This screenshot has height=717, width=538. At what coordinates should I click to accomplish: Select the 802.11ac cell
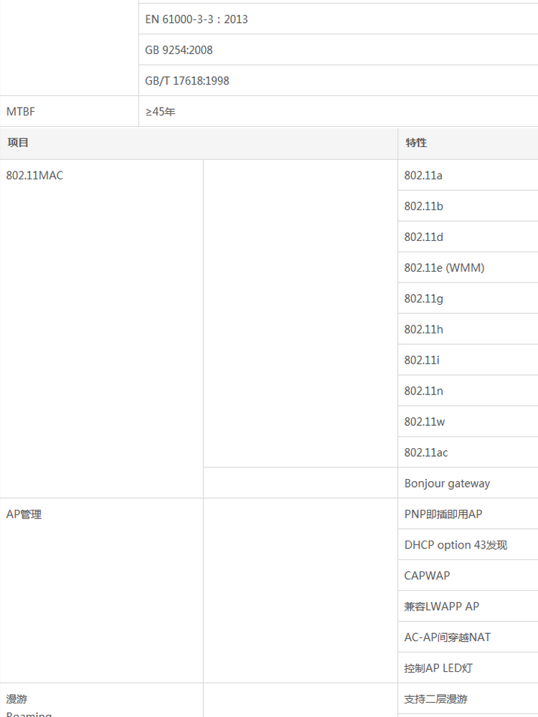pyautogui.click(x=468, y=452)
